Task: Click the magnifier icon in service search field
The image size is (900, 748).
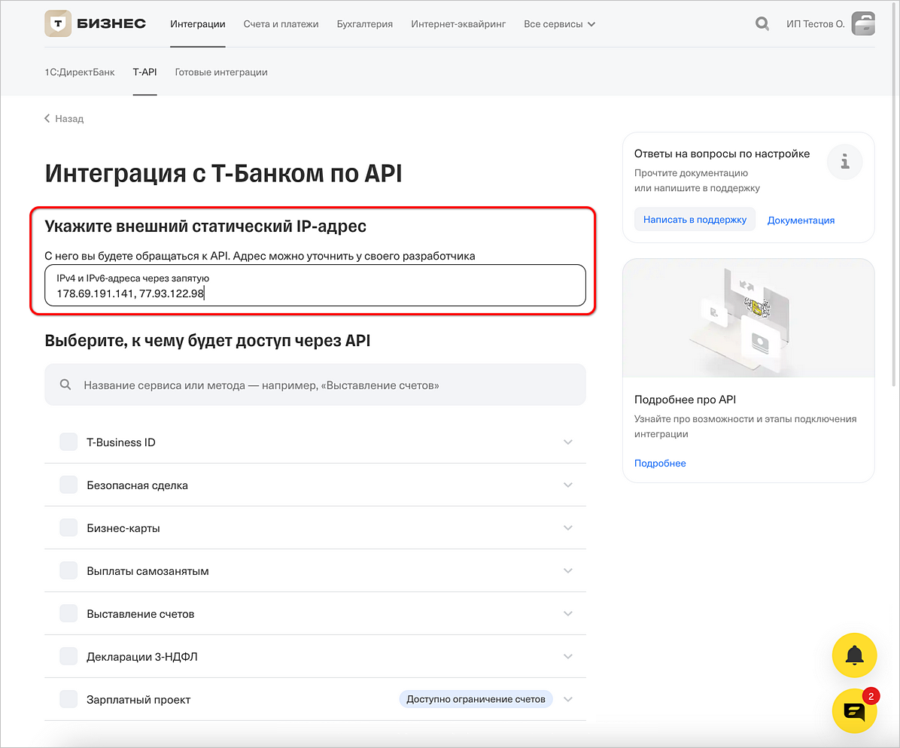Action: [65, 385]
